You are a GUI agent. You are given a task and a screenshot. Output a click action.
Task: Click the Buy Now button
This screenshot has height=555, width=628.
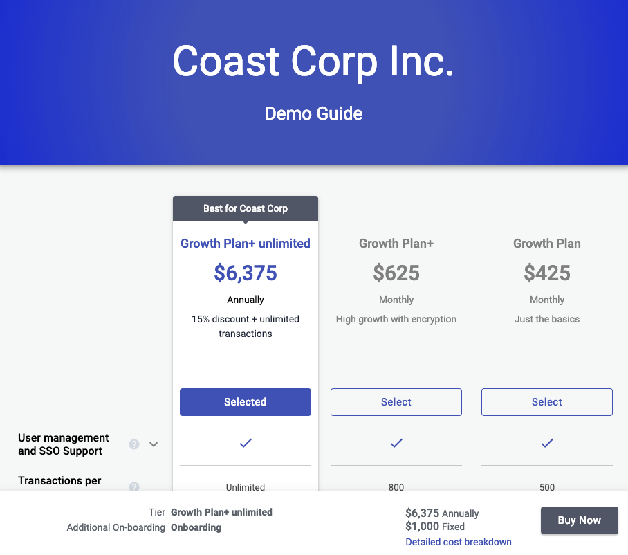(x=579, y=520)
